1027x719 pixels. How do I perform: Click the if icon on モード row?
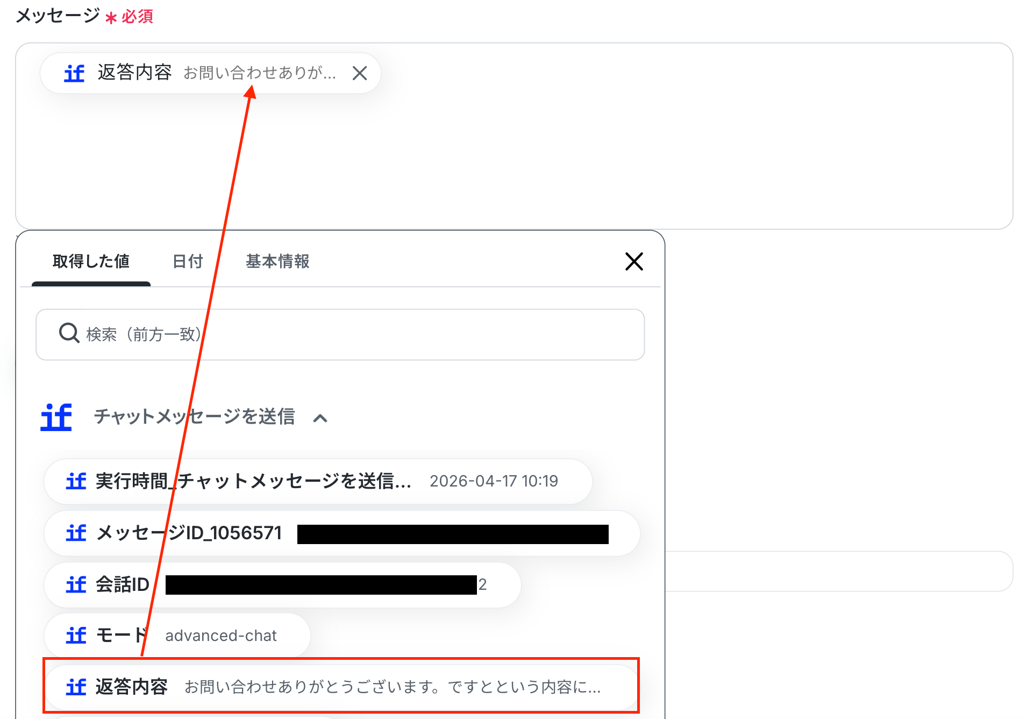point(76,636)
